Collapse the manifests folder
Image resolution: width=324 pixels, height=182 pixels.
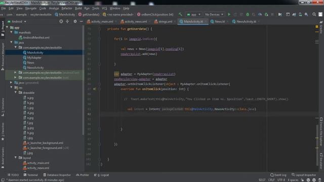[11, 32]
